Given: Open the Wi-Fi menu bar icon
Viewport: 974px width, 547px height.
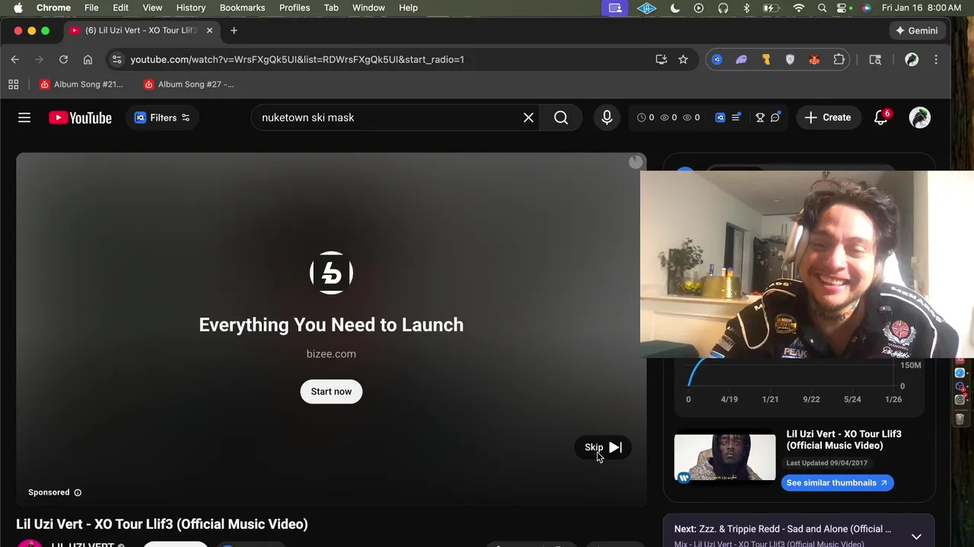Looking at the screenshot, I should [798, 8].
